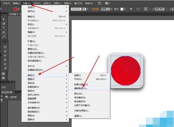Pick Flare tool in floating shape panel
The height and width of the screenshot is (127, 174).
(x=5, y=68)
